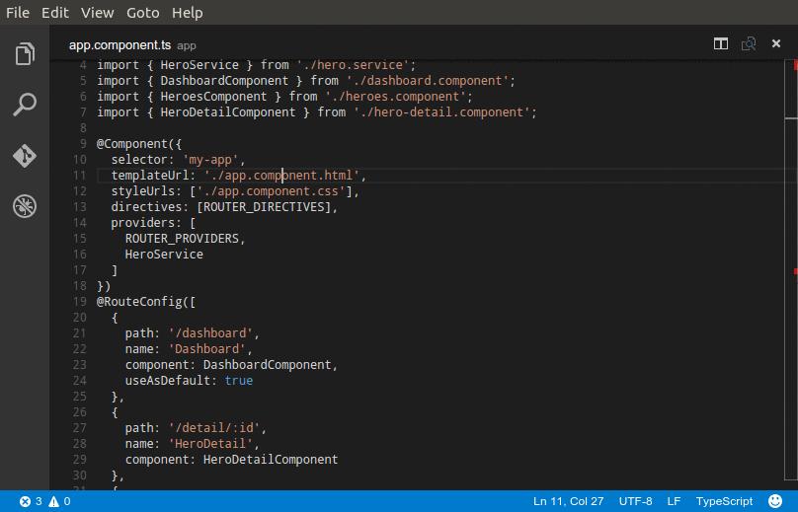Click the errors count icon in the status bar
The image size is (798, 512).
(x=25, y=502)
